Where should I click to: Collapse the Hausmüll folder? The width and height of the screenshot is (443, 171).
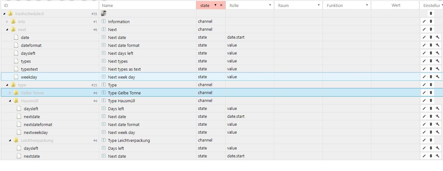(x=10, y=101)
